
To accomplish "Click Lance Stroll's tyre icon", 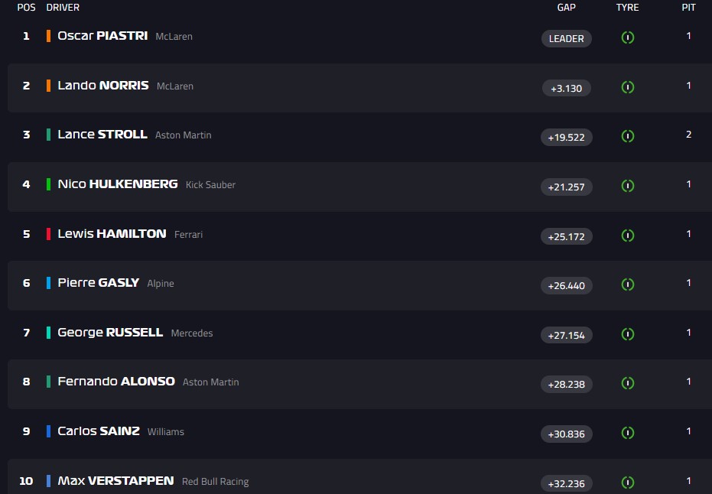I will (x=627, y=136).
